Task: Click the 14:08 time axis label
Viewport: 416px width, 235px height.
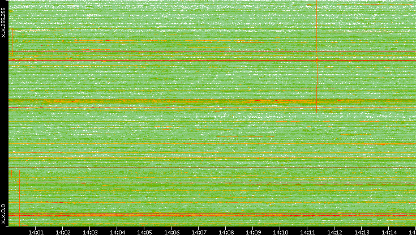Action: coord(226,232)
